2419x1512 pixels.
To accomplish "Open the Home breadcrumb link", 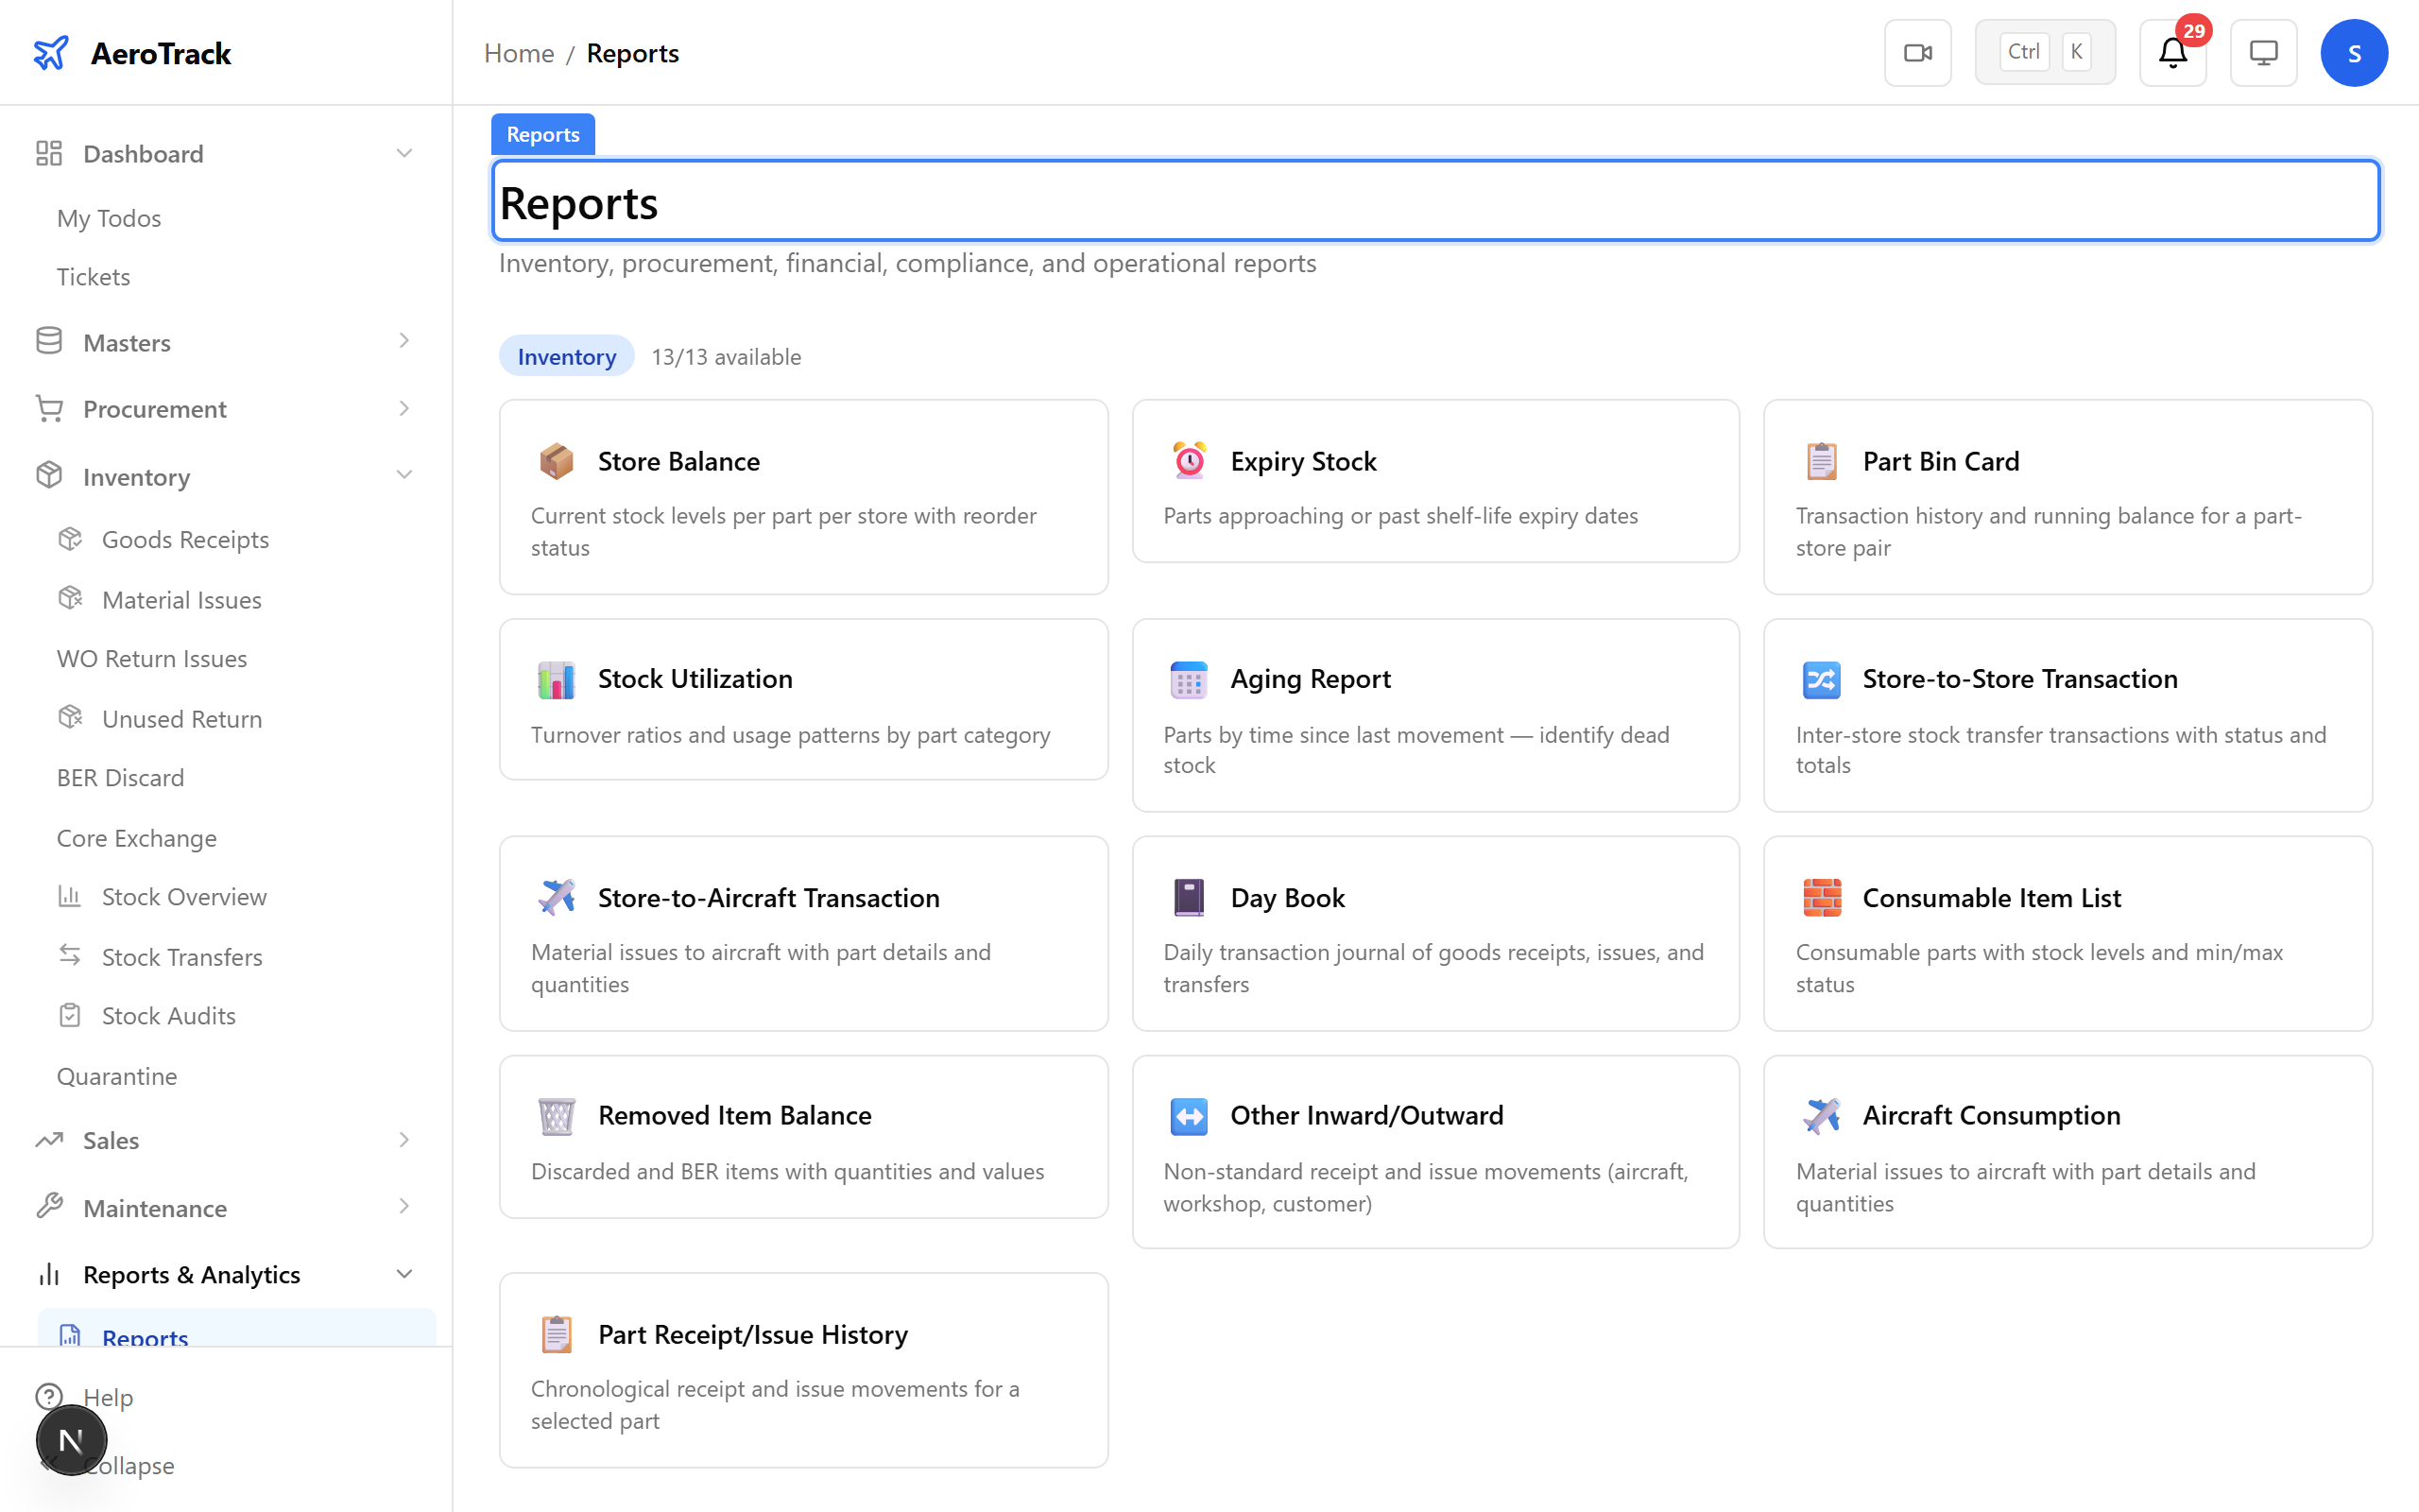I will (519, 52).
